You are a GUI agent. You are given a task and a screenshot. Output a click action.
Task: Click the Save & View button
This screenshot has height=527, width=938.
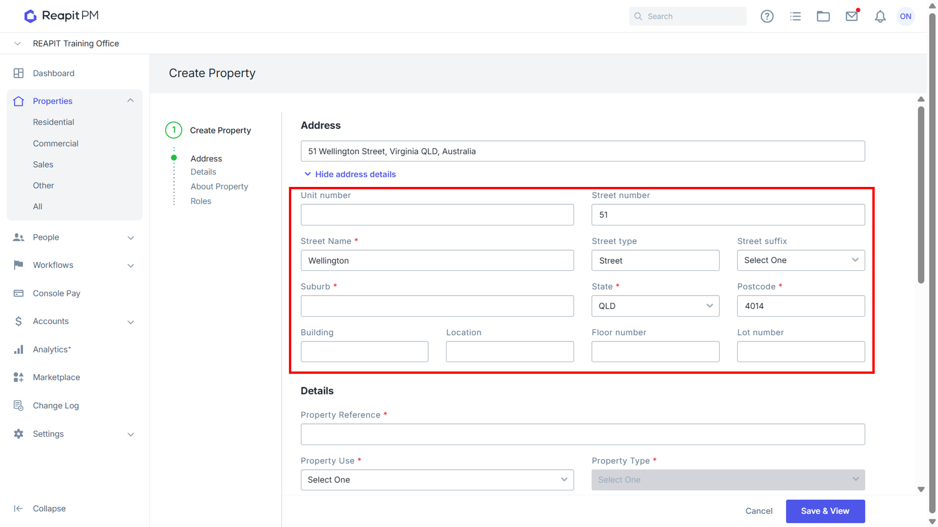(825, 511)
